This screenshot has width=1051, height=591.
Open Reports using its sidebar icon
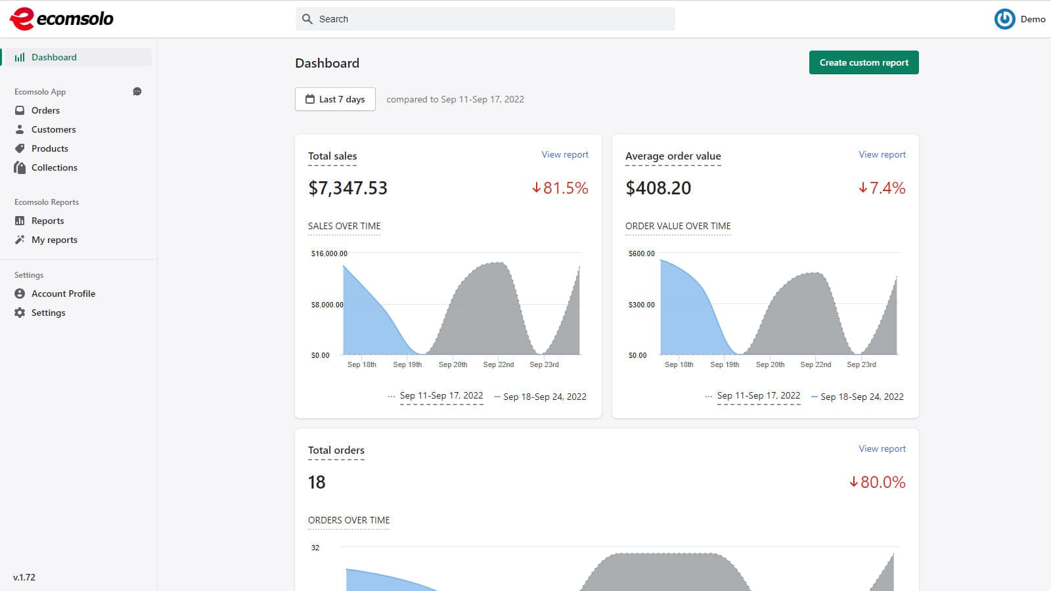pos(20,221)
